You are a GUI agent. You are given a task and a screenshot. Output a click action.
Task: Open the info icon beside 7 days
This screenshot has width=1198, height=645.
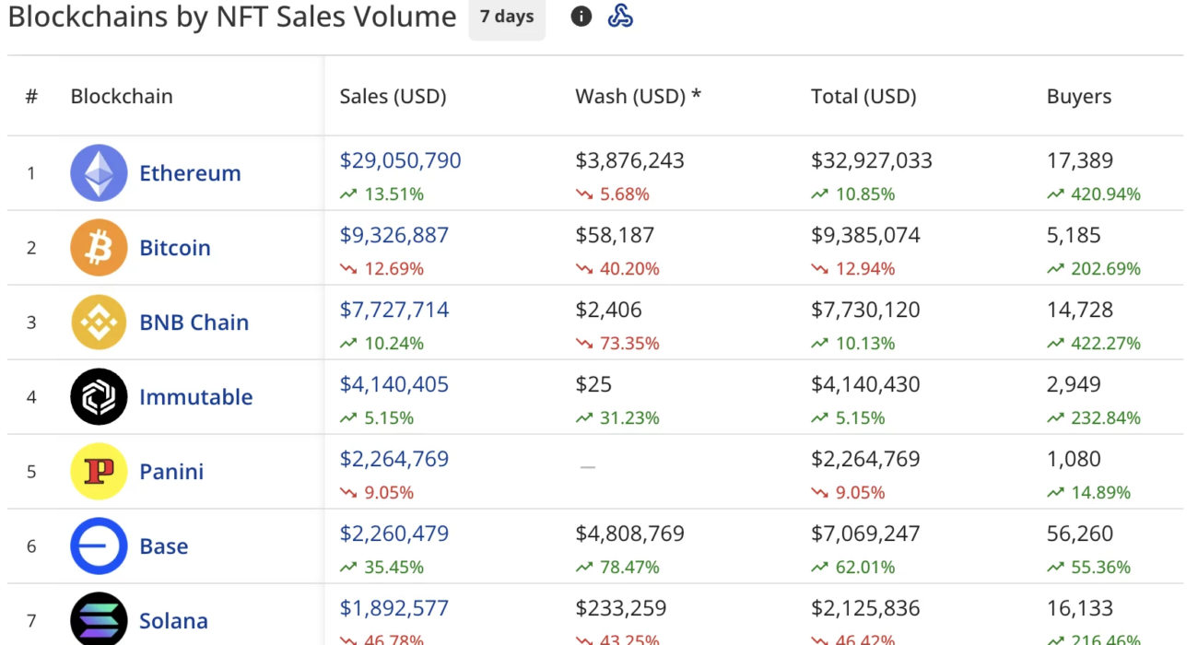pos(581,17)
